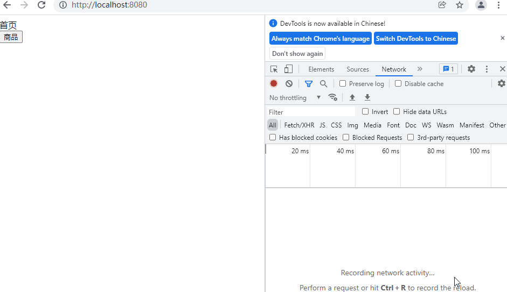Click the 60 ms timeline marker
The width and height of the screenshot is (507, 292).
[x=391, y=151]
